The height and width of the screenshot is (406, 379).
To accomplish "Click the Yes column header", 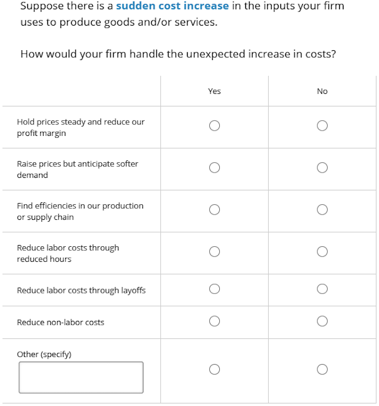I will (x=215, y=91).
